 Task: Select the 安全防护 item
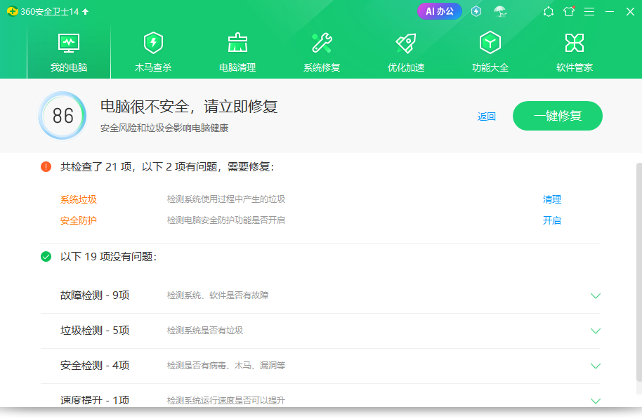pyautogui.click(x=79, y=220)
